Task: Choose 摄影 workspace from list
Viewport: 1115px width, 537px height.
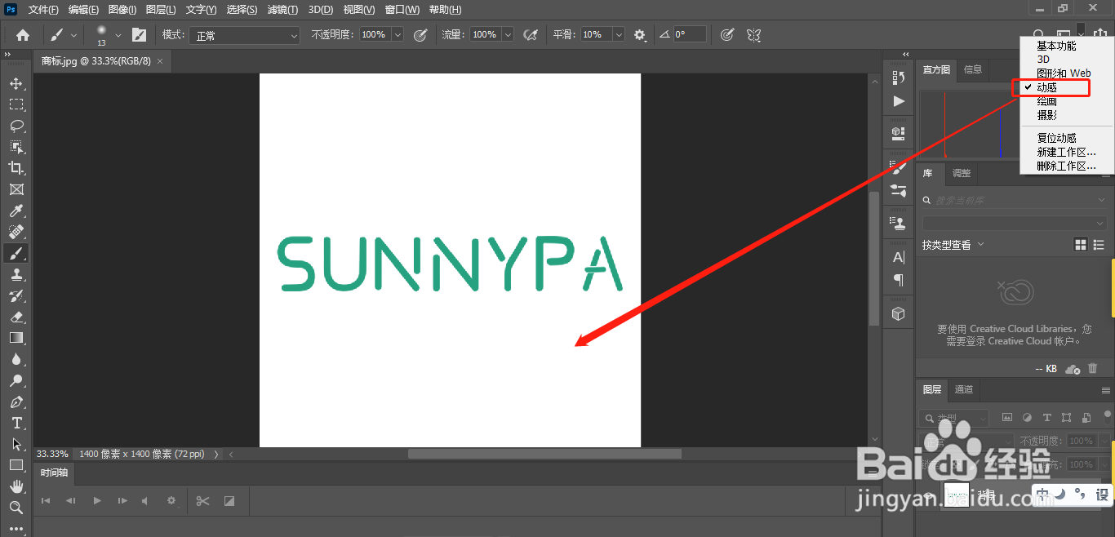Action: pos(1046,115)
